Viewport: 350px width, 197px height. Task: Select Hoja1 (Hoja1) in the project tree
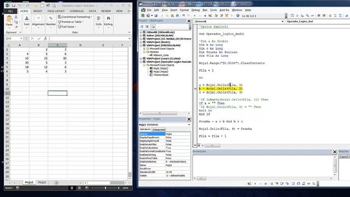[x=161, y=68]
